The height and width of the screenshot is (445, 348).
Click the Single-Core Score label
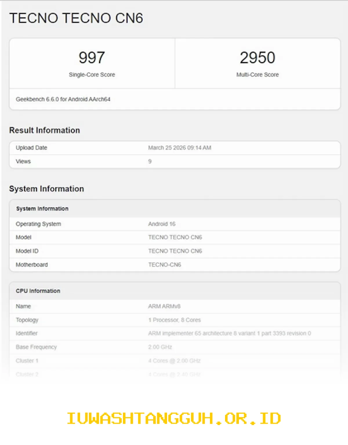[92, 75]
